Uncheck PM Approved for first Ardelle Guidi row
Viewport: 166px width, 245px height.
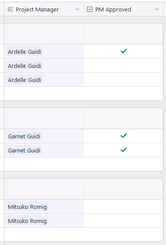tap(124, 51)
